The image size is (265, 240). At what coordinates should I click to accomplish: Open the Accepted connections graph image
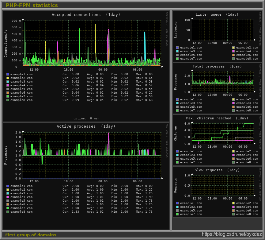point(86,66)
